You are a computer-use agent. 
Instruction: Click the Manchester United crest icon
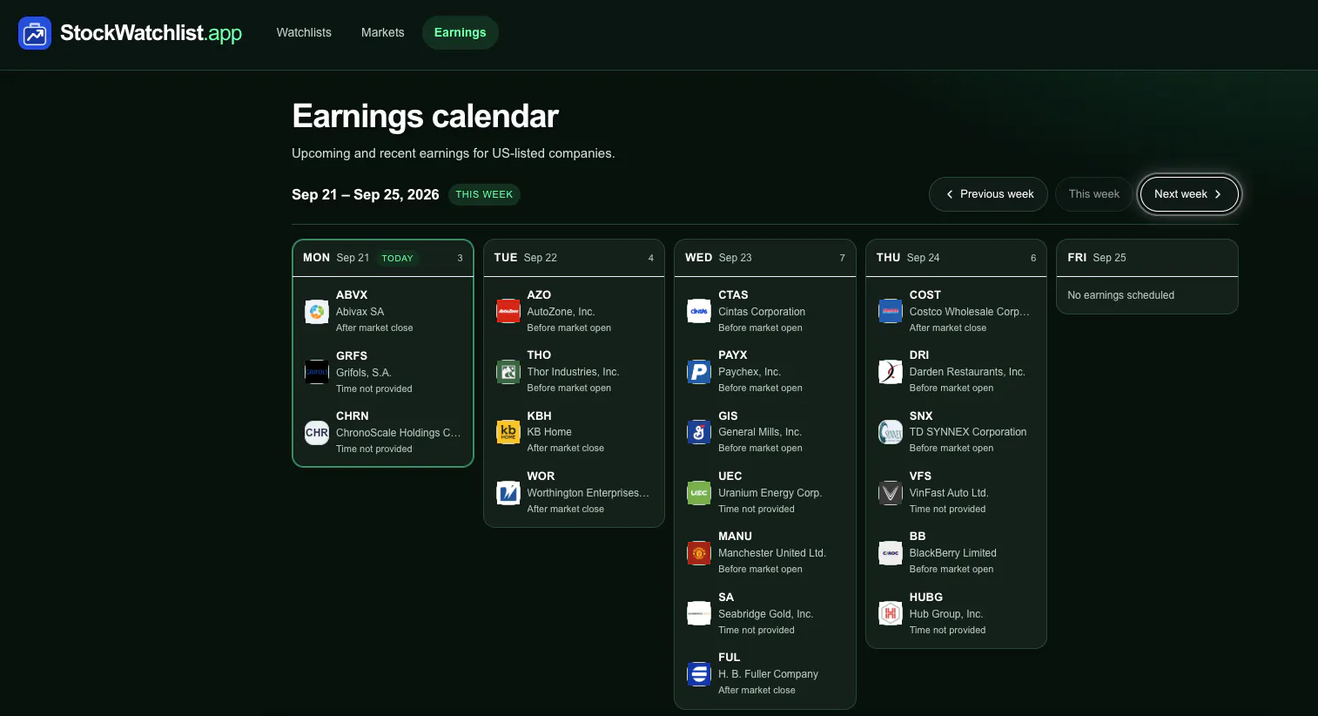coord(699,553)
